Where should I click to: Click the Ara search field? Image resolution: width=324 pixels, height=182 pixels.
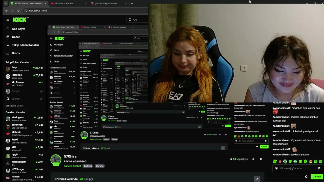(x=137, y=20)
